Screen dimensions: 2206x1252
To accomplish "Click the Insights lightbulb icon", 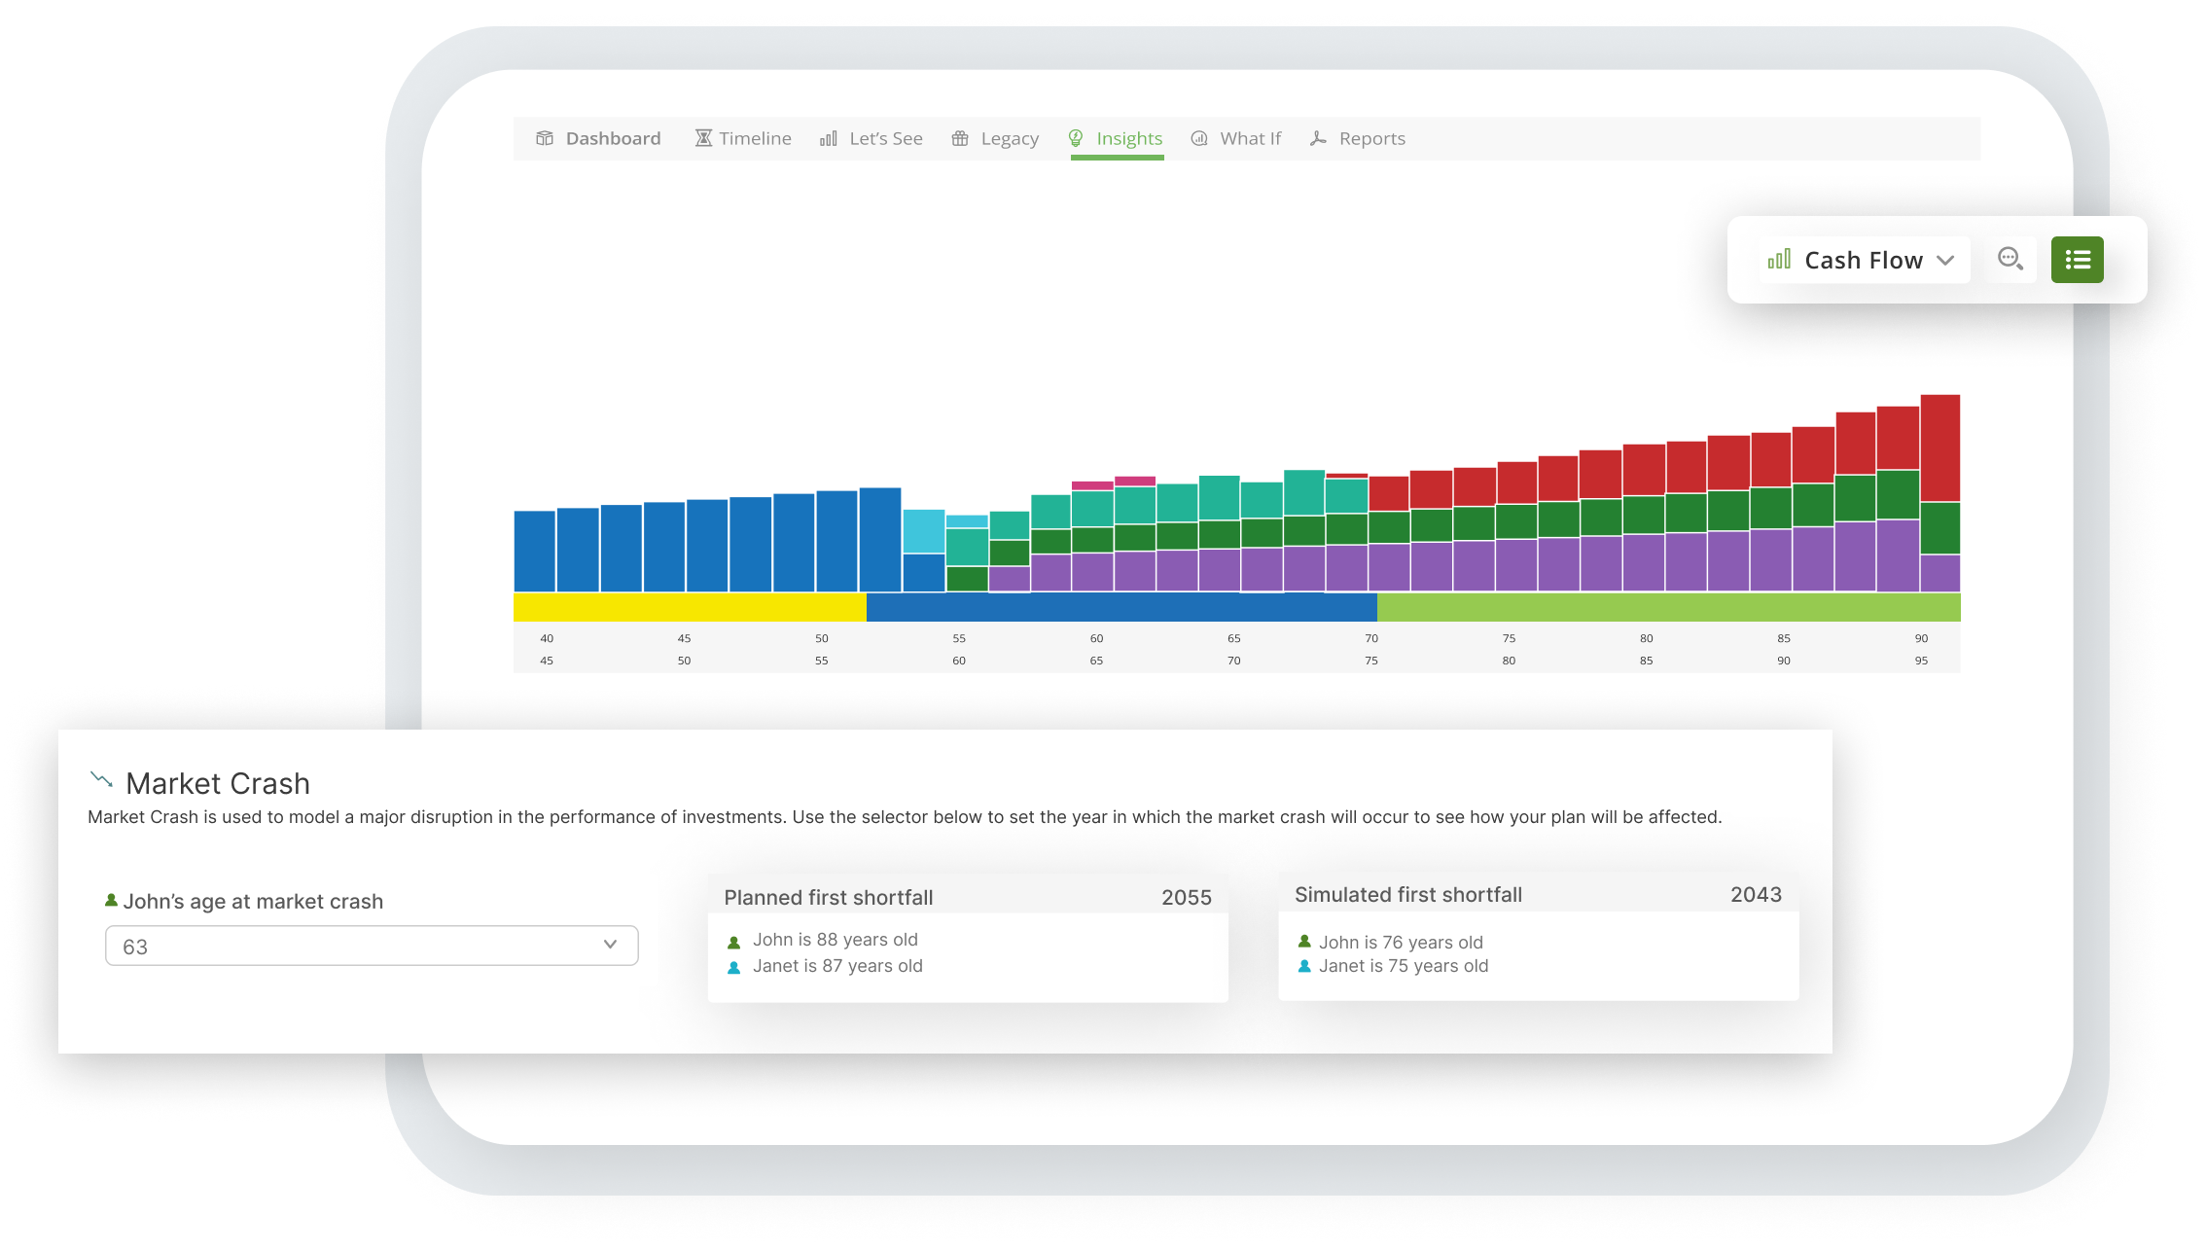I will tap(1076, 138).
